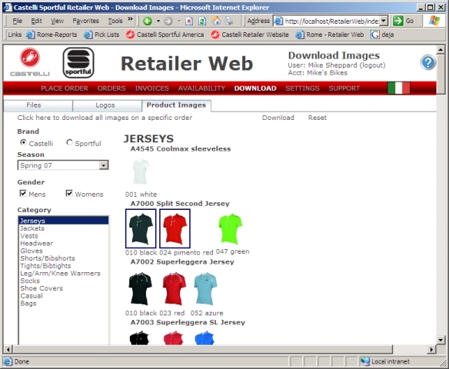449x369 pixels.
Task: Click the page icon in address bar
Action: 278,21
